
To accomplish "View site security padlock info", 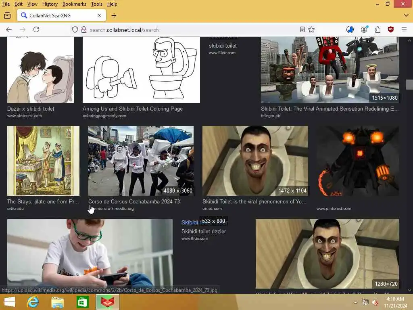I will (84, 29).
